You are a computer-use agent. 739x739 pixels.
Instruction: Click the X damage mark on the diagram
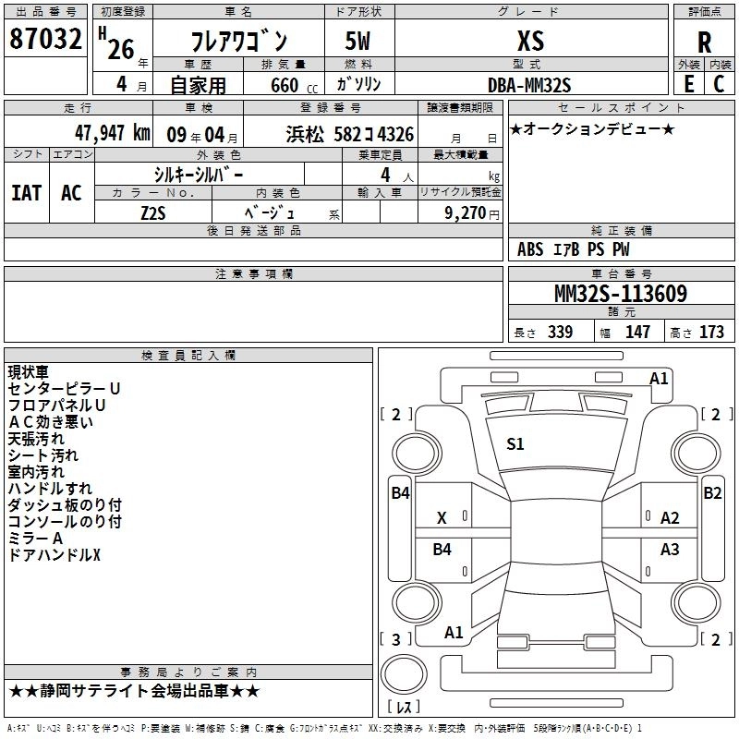point(442,518)
